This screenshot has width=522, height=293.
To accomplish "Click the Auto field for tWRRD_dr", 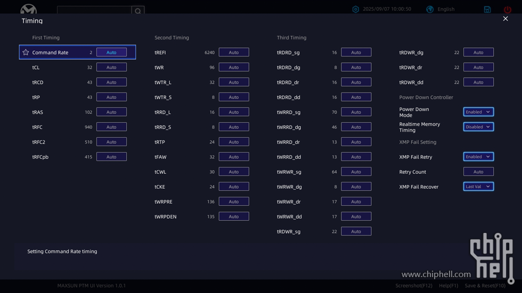I will [356, 142].
